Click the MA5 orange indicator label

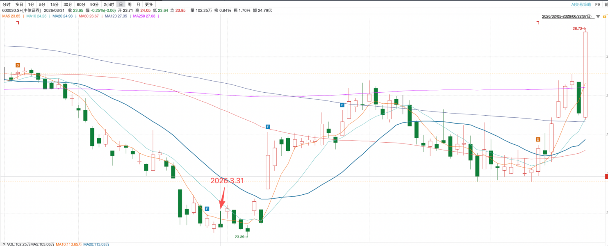(11, 16)
